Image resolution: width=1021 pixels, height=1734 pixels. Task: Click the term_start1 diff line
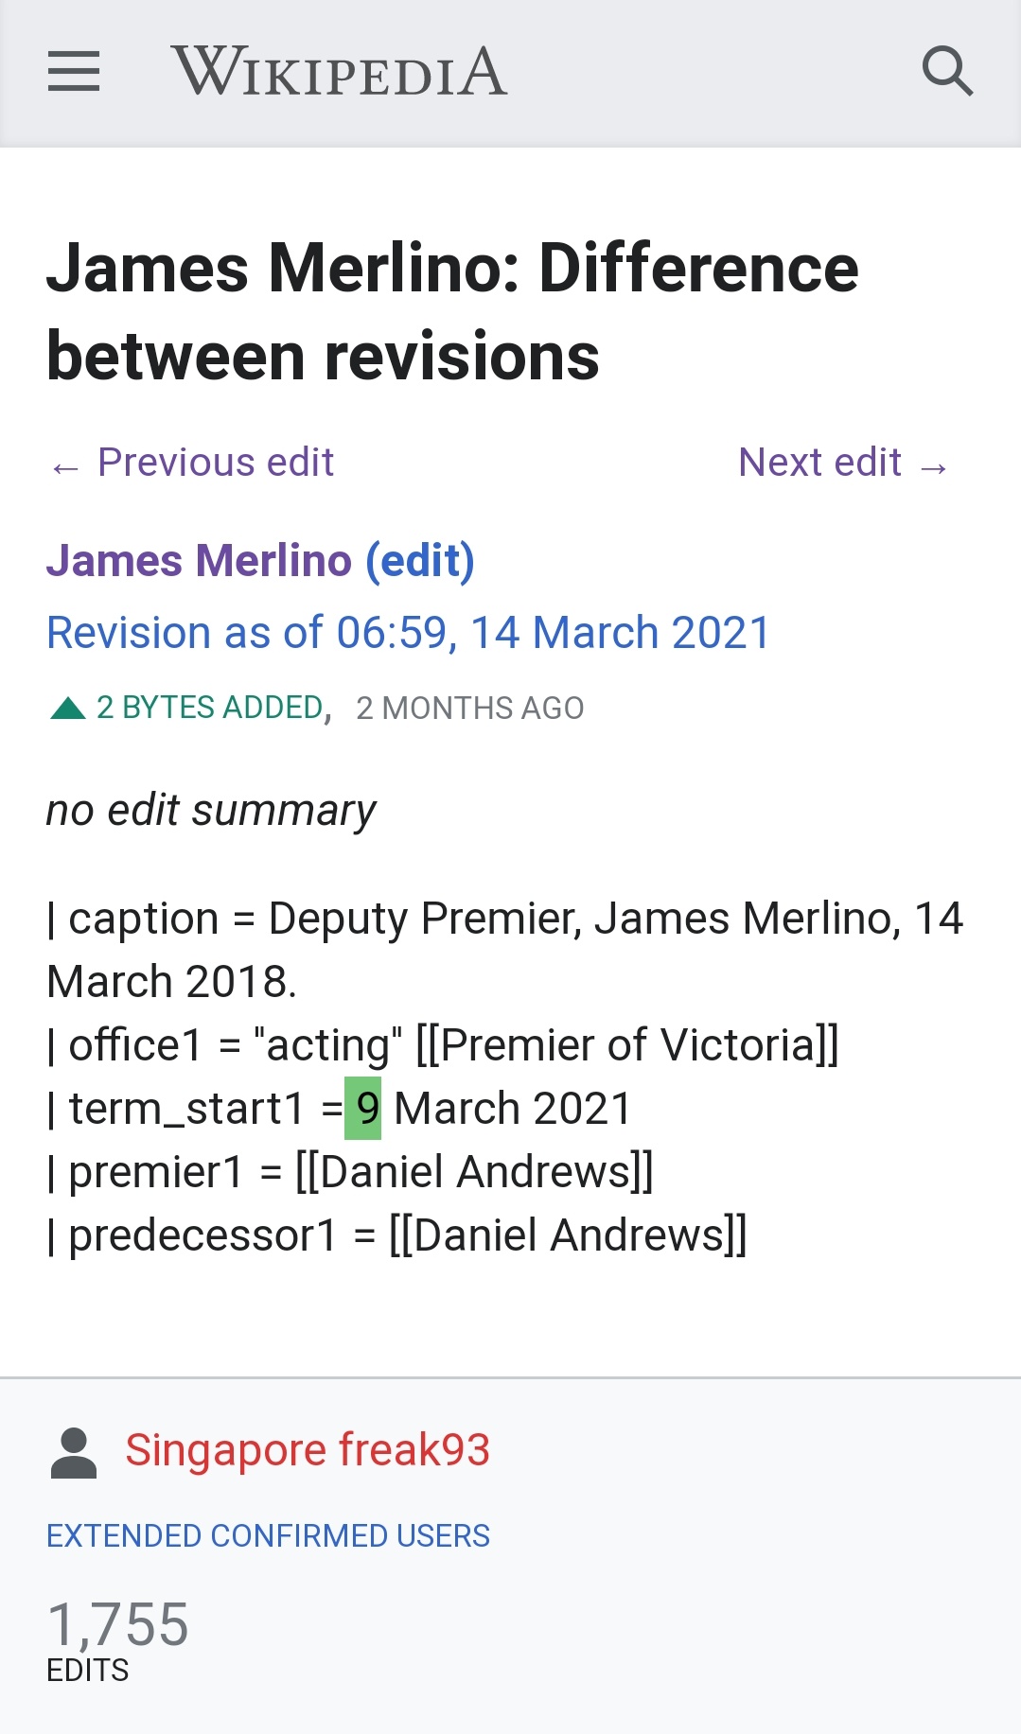click(x=339, y=1108)
